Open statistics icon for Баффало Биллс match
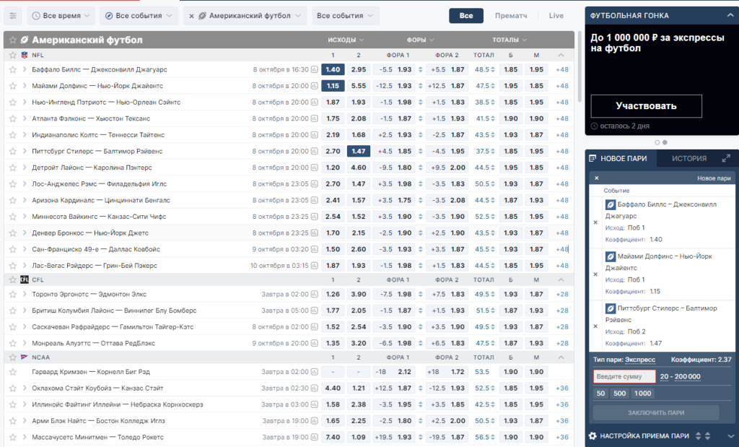Viewport: 739px width, 447px height. 315,70
